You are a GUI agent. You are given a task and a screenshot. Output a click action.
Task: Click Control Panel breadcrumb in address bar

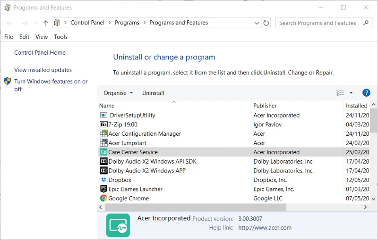coord(87,23)
